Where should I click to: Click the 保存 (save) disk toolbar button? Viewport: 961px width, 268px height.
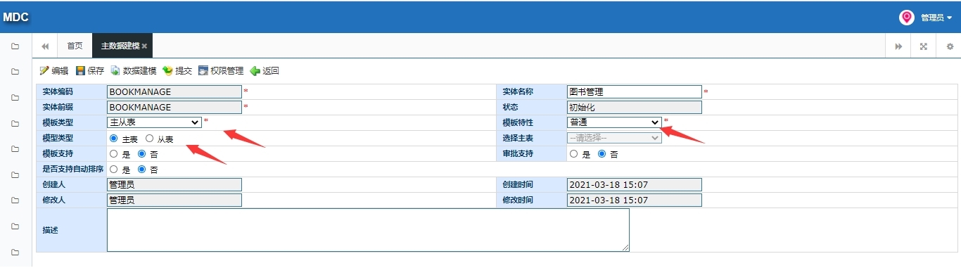(90, 71)
